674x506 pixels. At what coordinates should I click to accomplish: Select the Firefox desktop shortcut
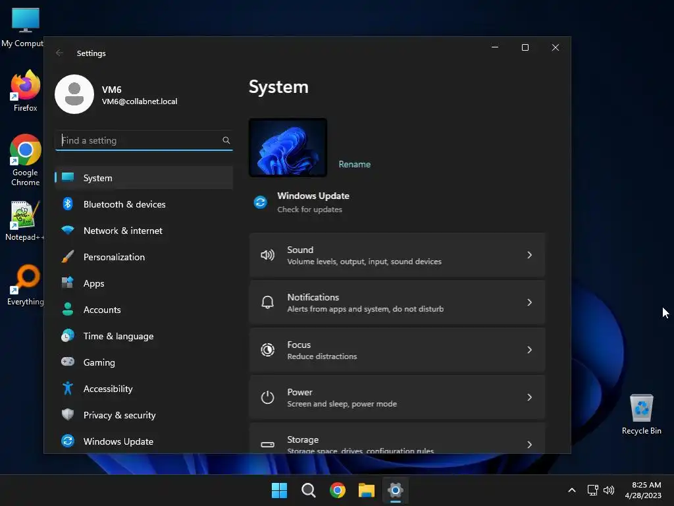[26, 91]
